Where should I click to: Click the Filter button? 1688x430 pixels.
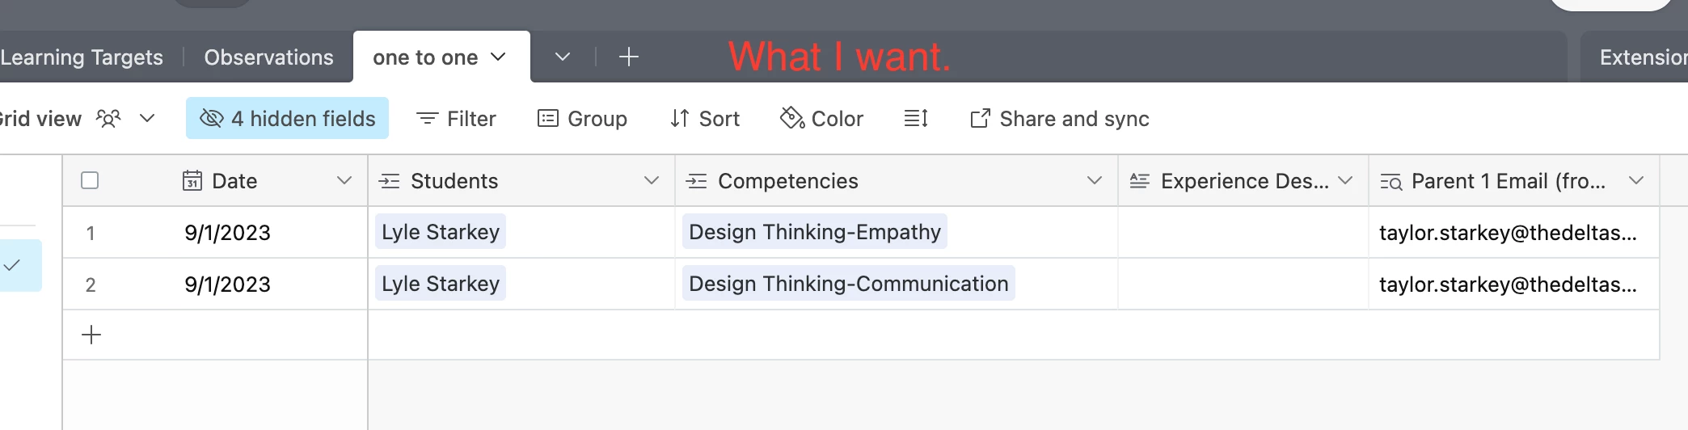point(456,119)
